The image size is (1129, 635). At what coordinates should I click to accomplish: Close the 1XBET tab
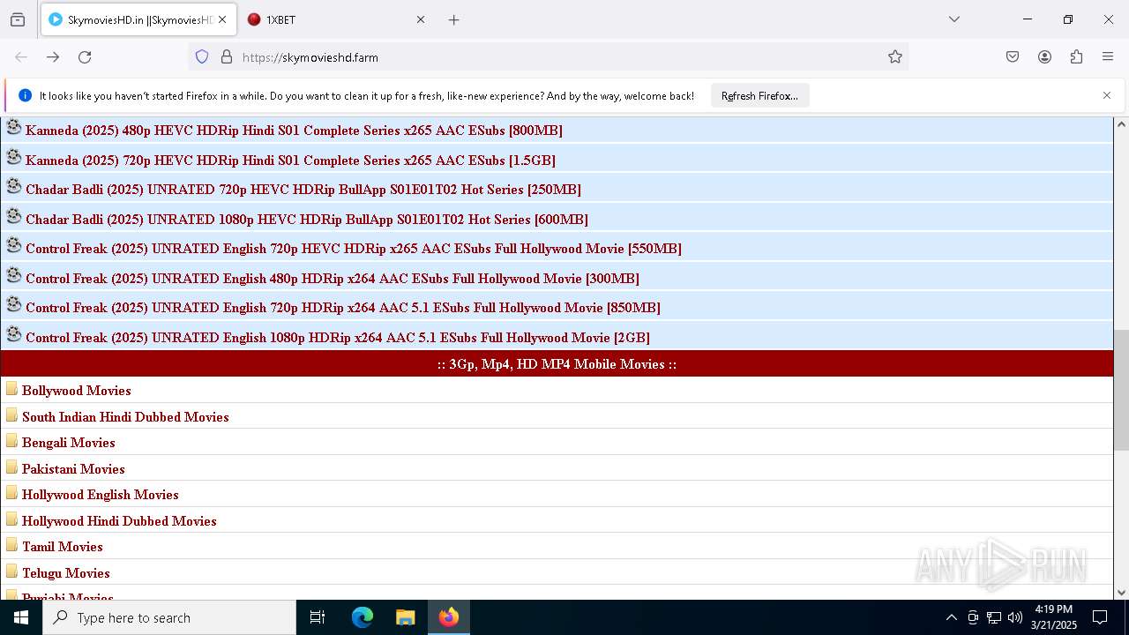pos(420,19)
